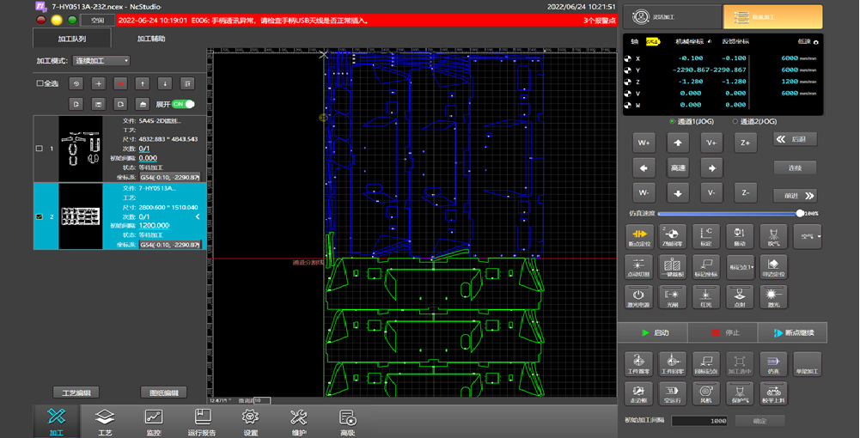Select the 通道2(JOG) radio button
860x438 pixels.
tap(735, 122)
